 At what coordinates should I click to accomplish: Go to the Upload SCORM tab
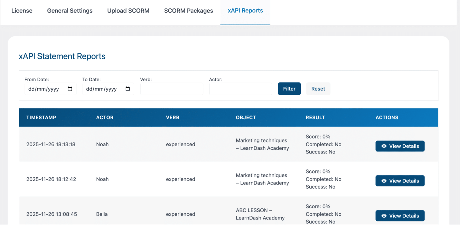click(x=128, y=11)
